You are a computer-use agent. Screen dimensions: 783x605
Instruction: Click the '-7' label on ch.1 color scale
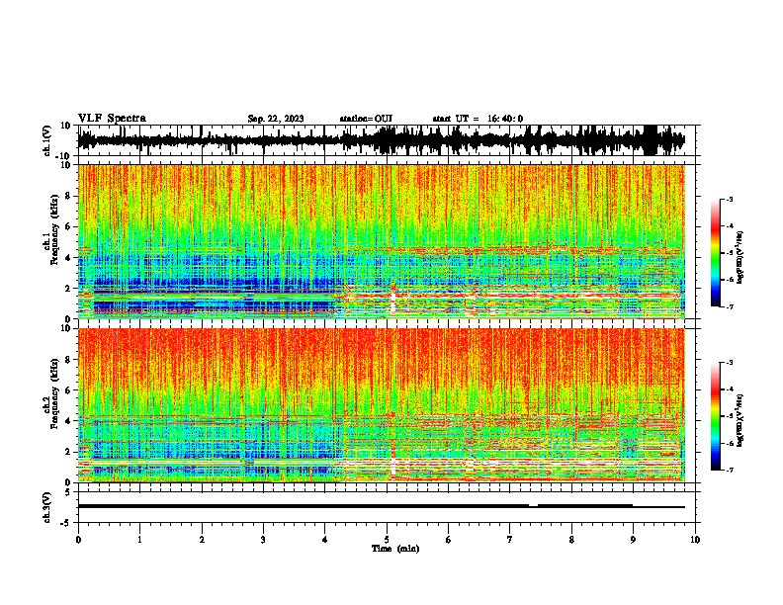729,306
